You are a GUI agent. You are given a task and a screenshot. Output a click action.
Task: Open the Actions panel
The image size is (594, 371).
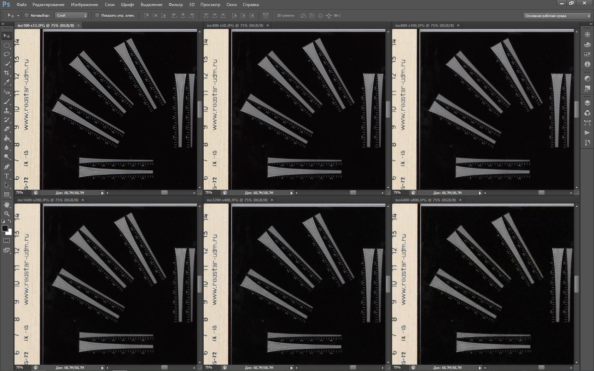587,132
